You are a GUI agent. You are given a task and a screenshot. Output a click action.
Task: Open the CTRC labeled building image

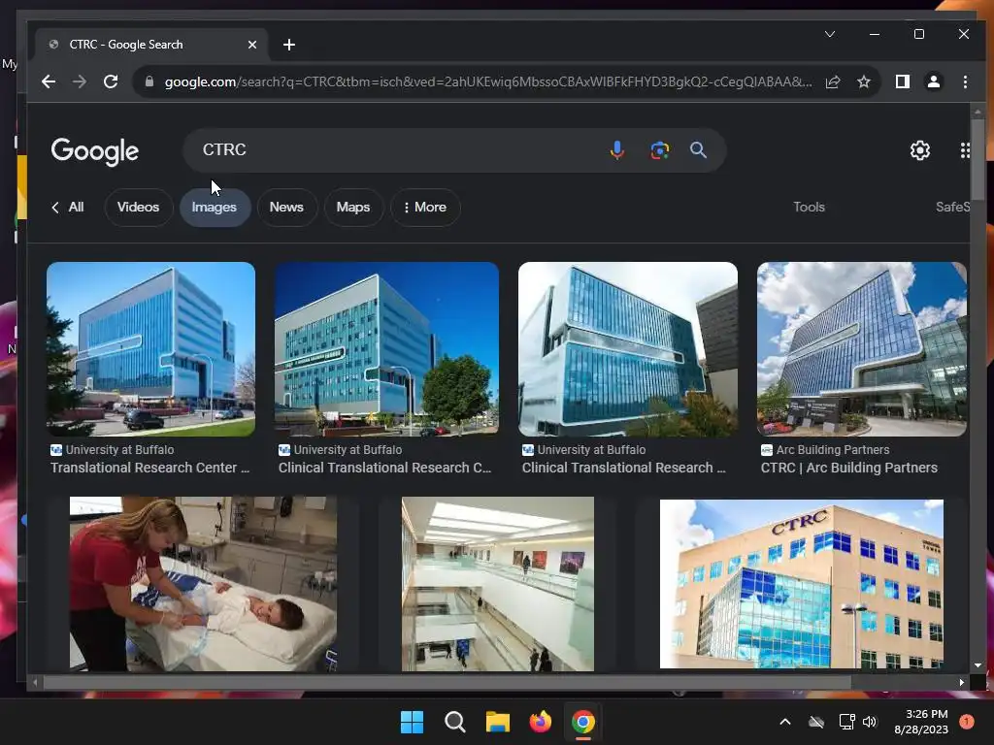tap(801, 583)
